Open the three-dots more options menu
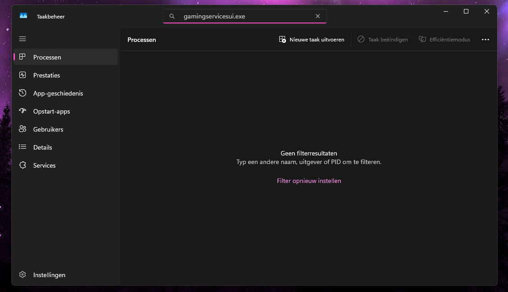This screenshot has width=508, height=292. click(485, 40)
